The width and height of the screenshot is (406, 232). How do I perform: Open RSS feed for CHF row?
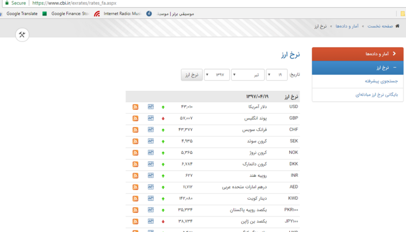coord(135,130)
